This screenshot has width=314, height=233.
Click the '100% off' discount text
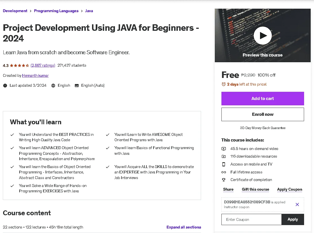click(266, 75)
